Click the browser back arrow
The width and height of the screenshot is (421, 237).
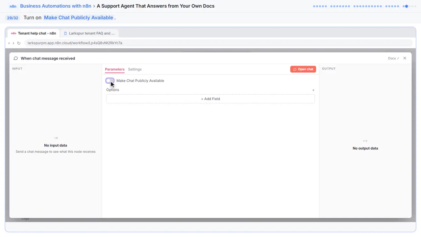click(x=9, y=43)
